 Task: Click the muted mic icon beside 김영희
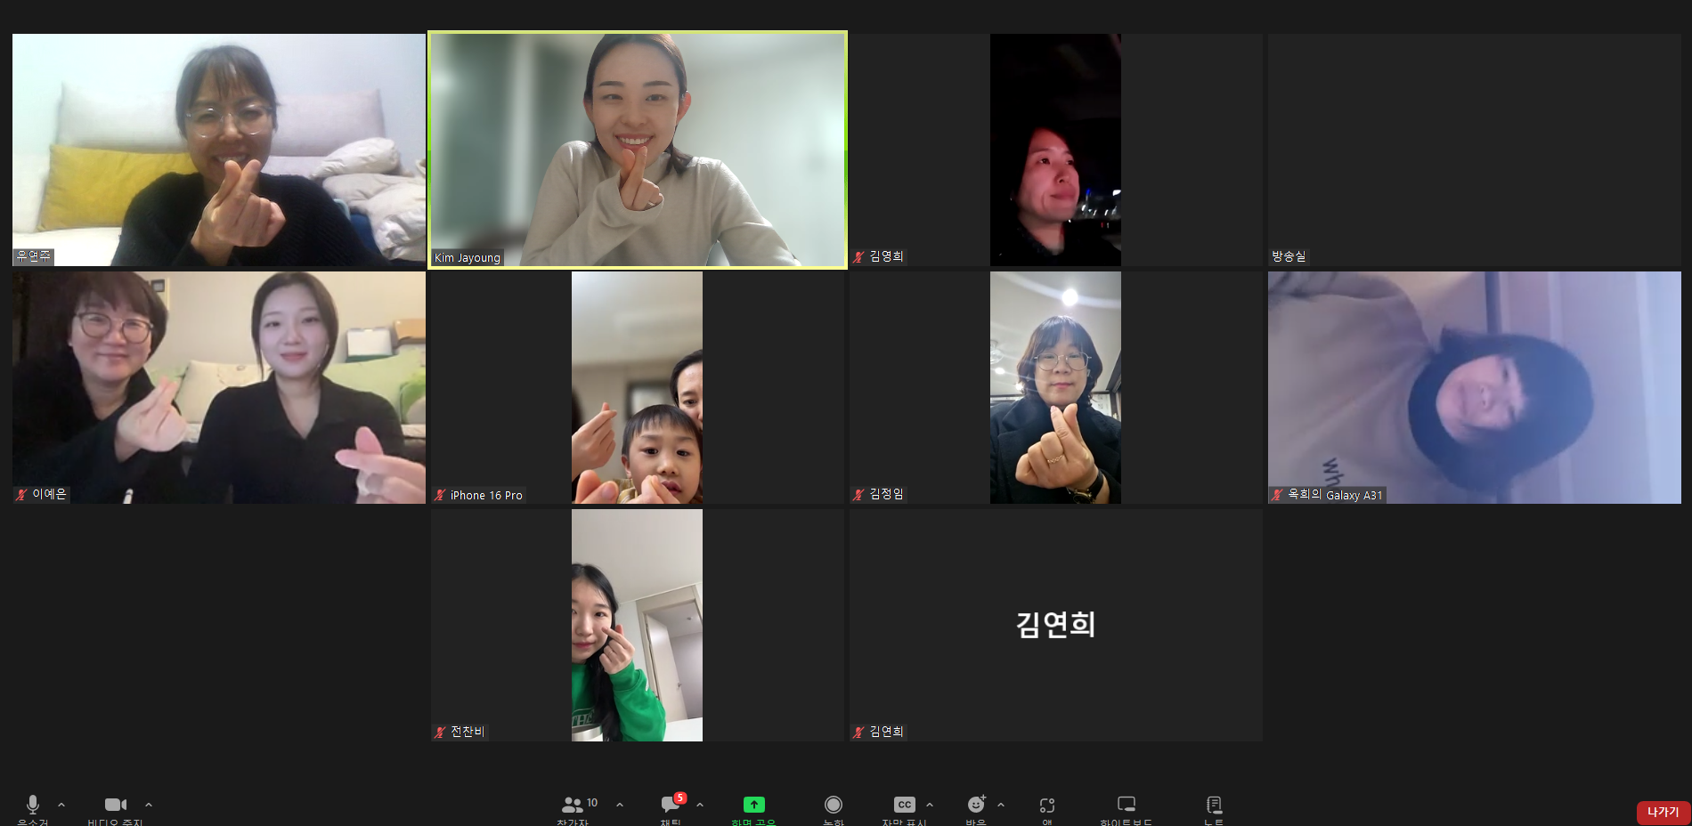pos(859,256)
